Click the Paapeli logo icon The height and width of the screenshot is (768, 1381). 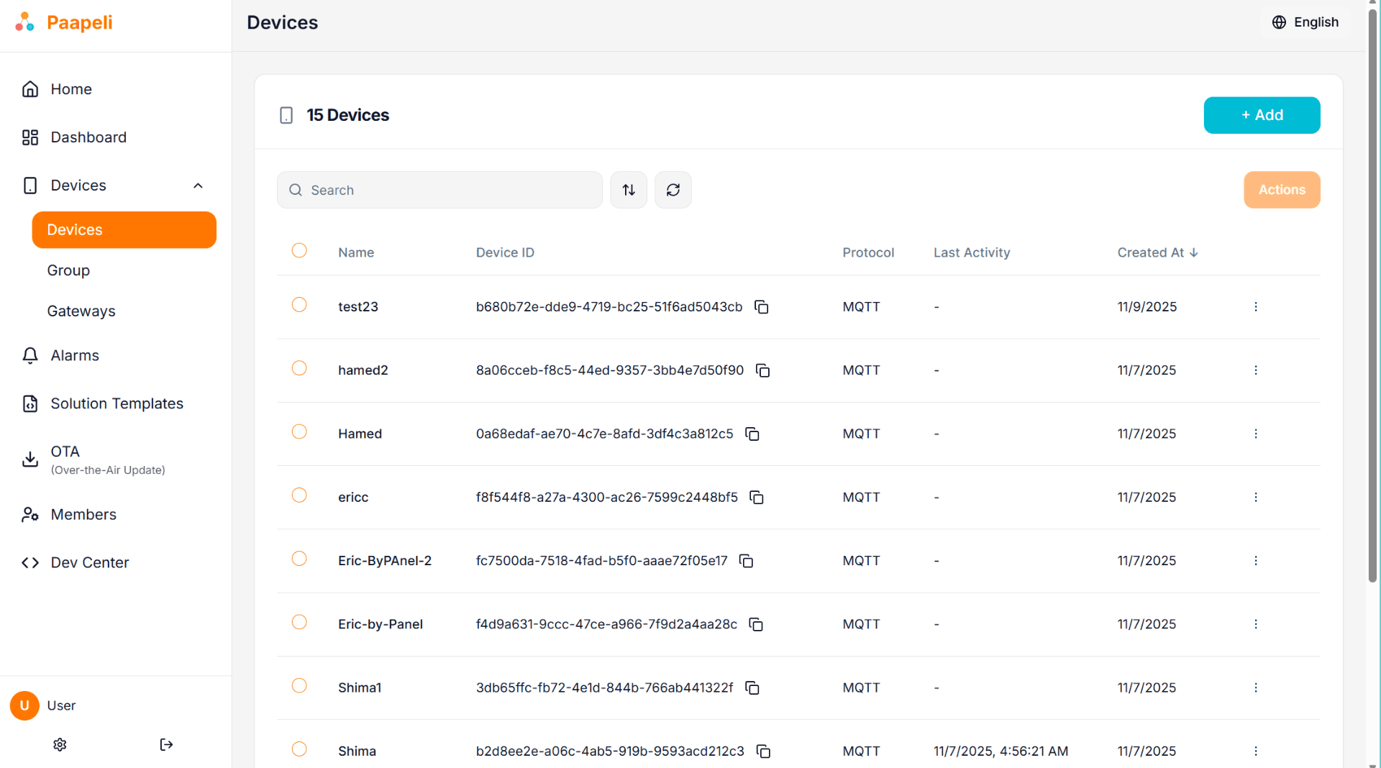[24, 22]
